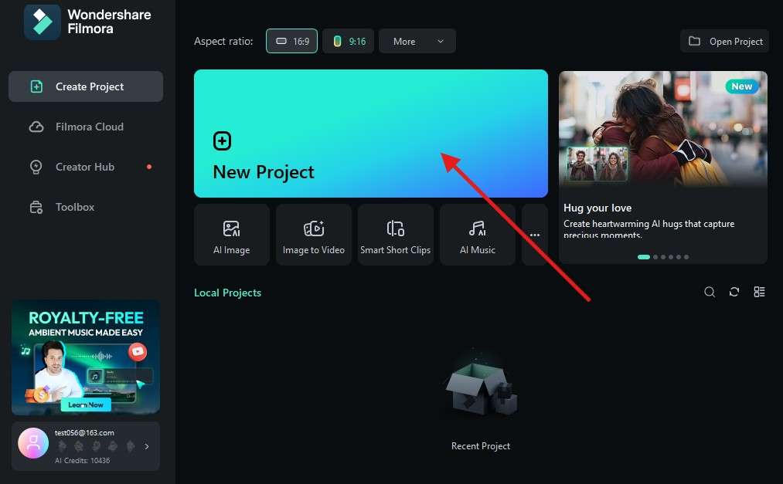Expand account details with the chevron
Viewport: 783px width, 484px height.
click(x=146, y=447)
